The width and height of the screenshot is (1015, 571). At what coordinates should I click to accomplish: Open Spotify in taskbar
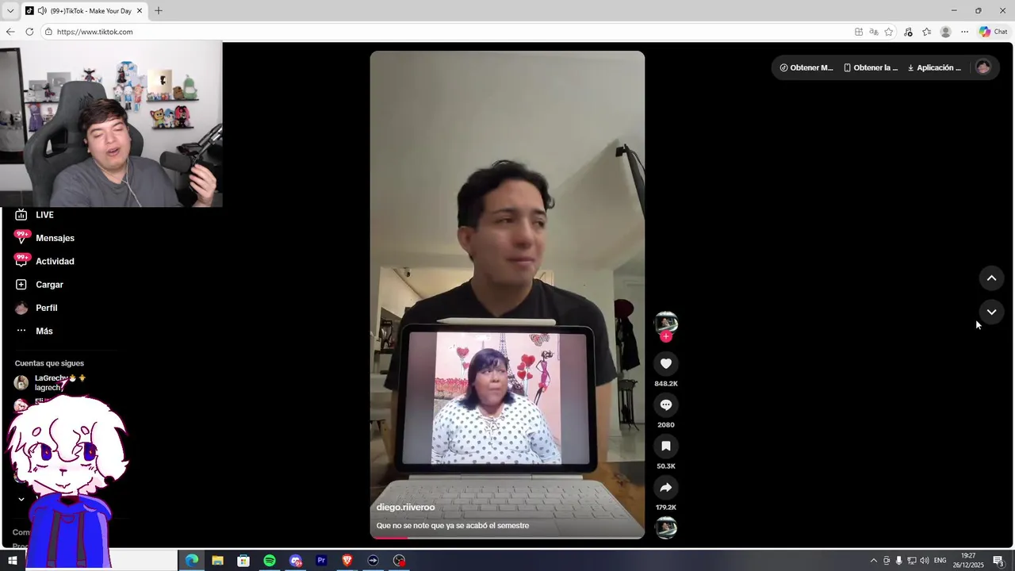pyautogui.click(x=270, y=561)
